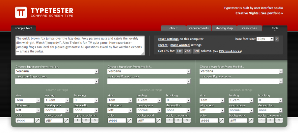
Task: Open background eyedropper in first column
Action: tap(67, 120)
